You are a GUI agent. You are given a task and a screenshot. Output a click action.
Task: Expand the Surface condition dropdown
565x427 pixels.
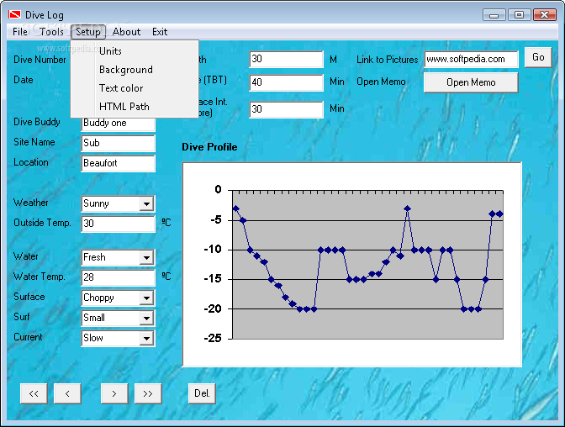pyautogui.click(x=146, y=298)
